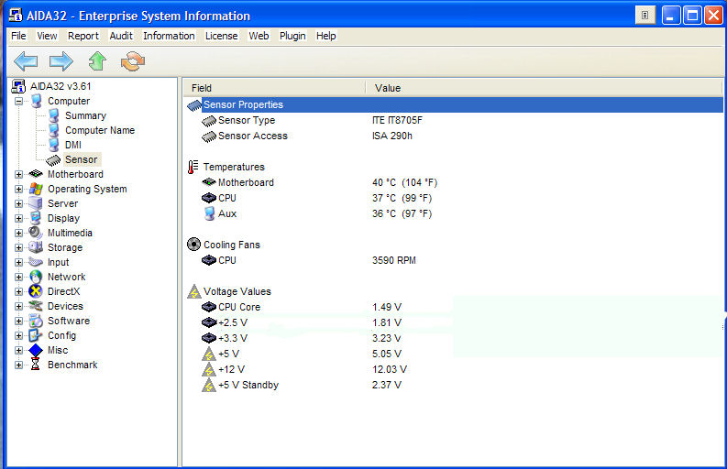
Task: Select the +12 V voltage row
Action: tap(455, 369)
